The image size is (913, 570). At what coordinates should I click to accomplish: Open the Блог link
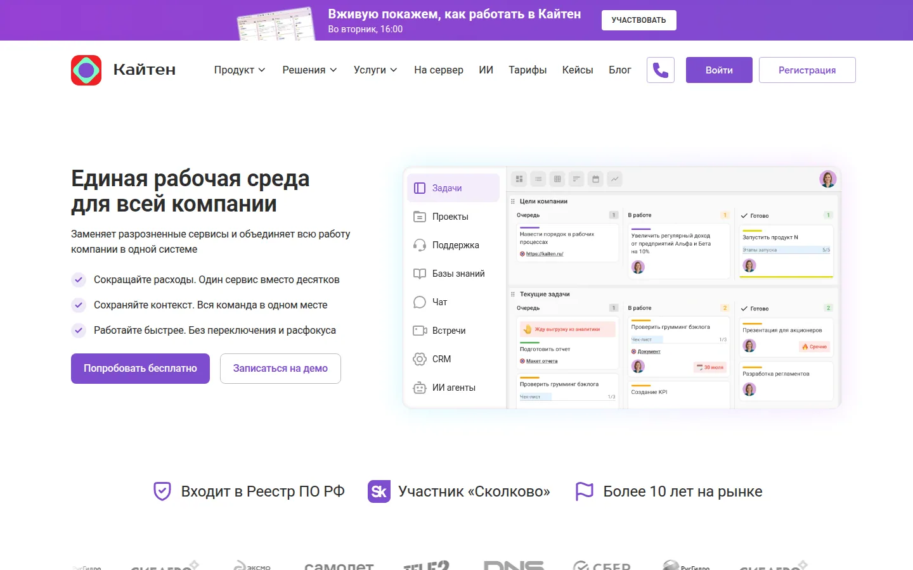pos(620,70)
